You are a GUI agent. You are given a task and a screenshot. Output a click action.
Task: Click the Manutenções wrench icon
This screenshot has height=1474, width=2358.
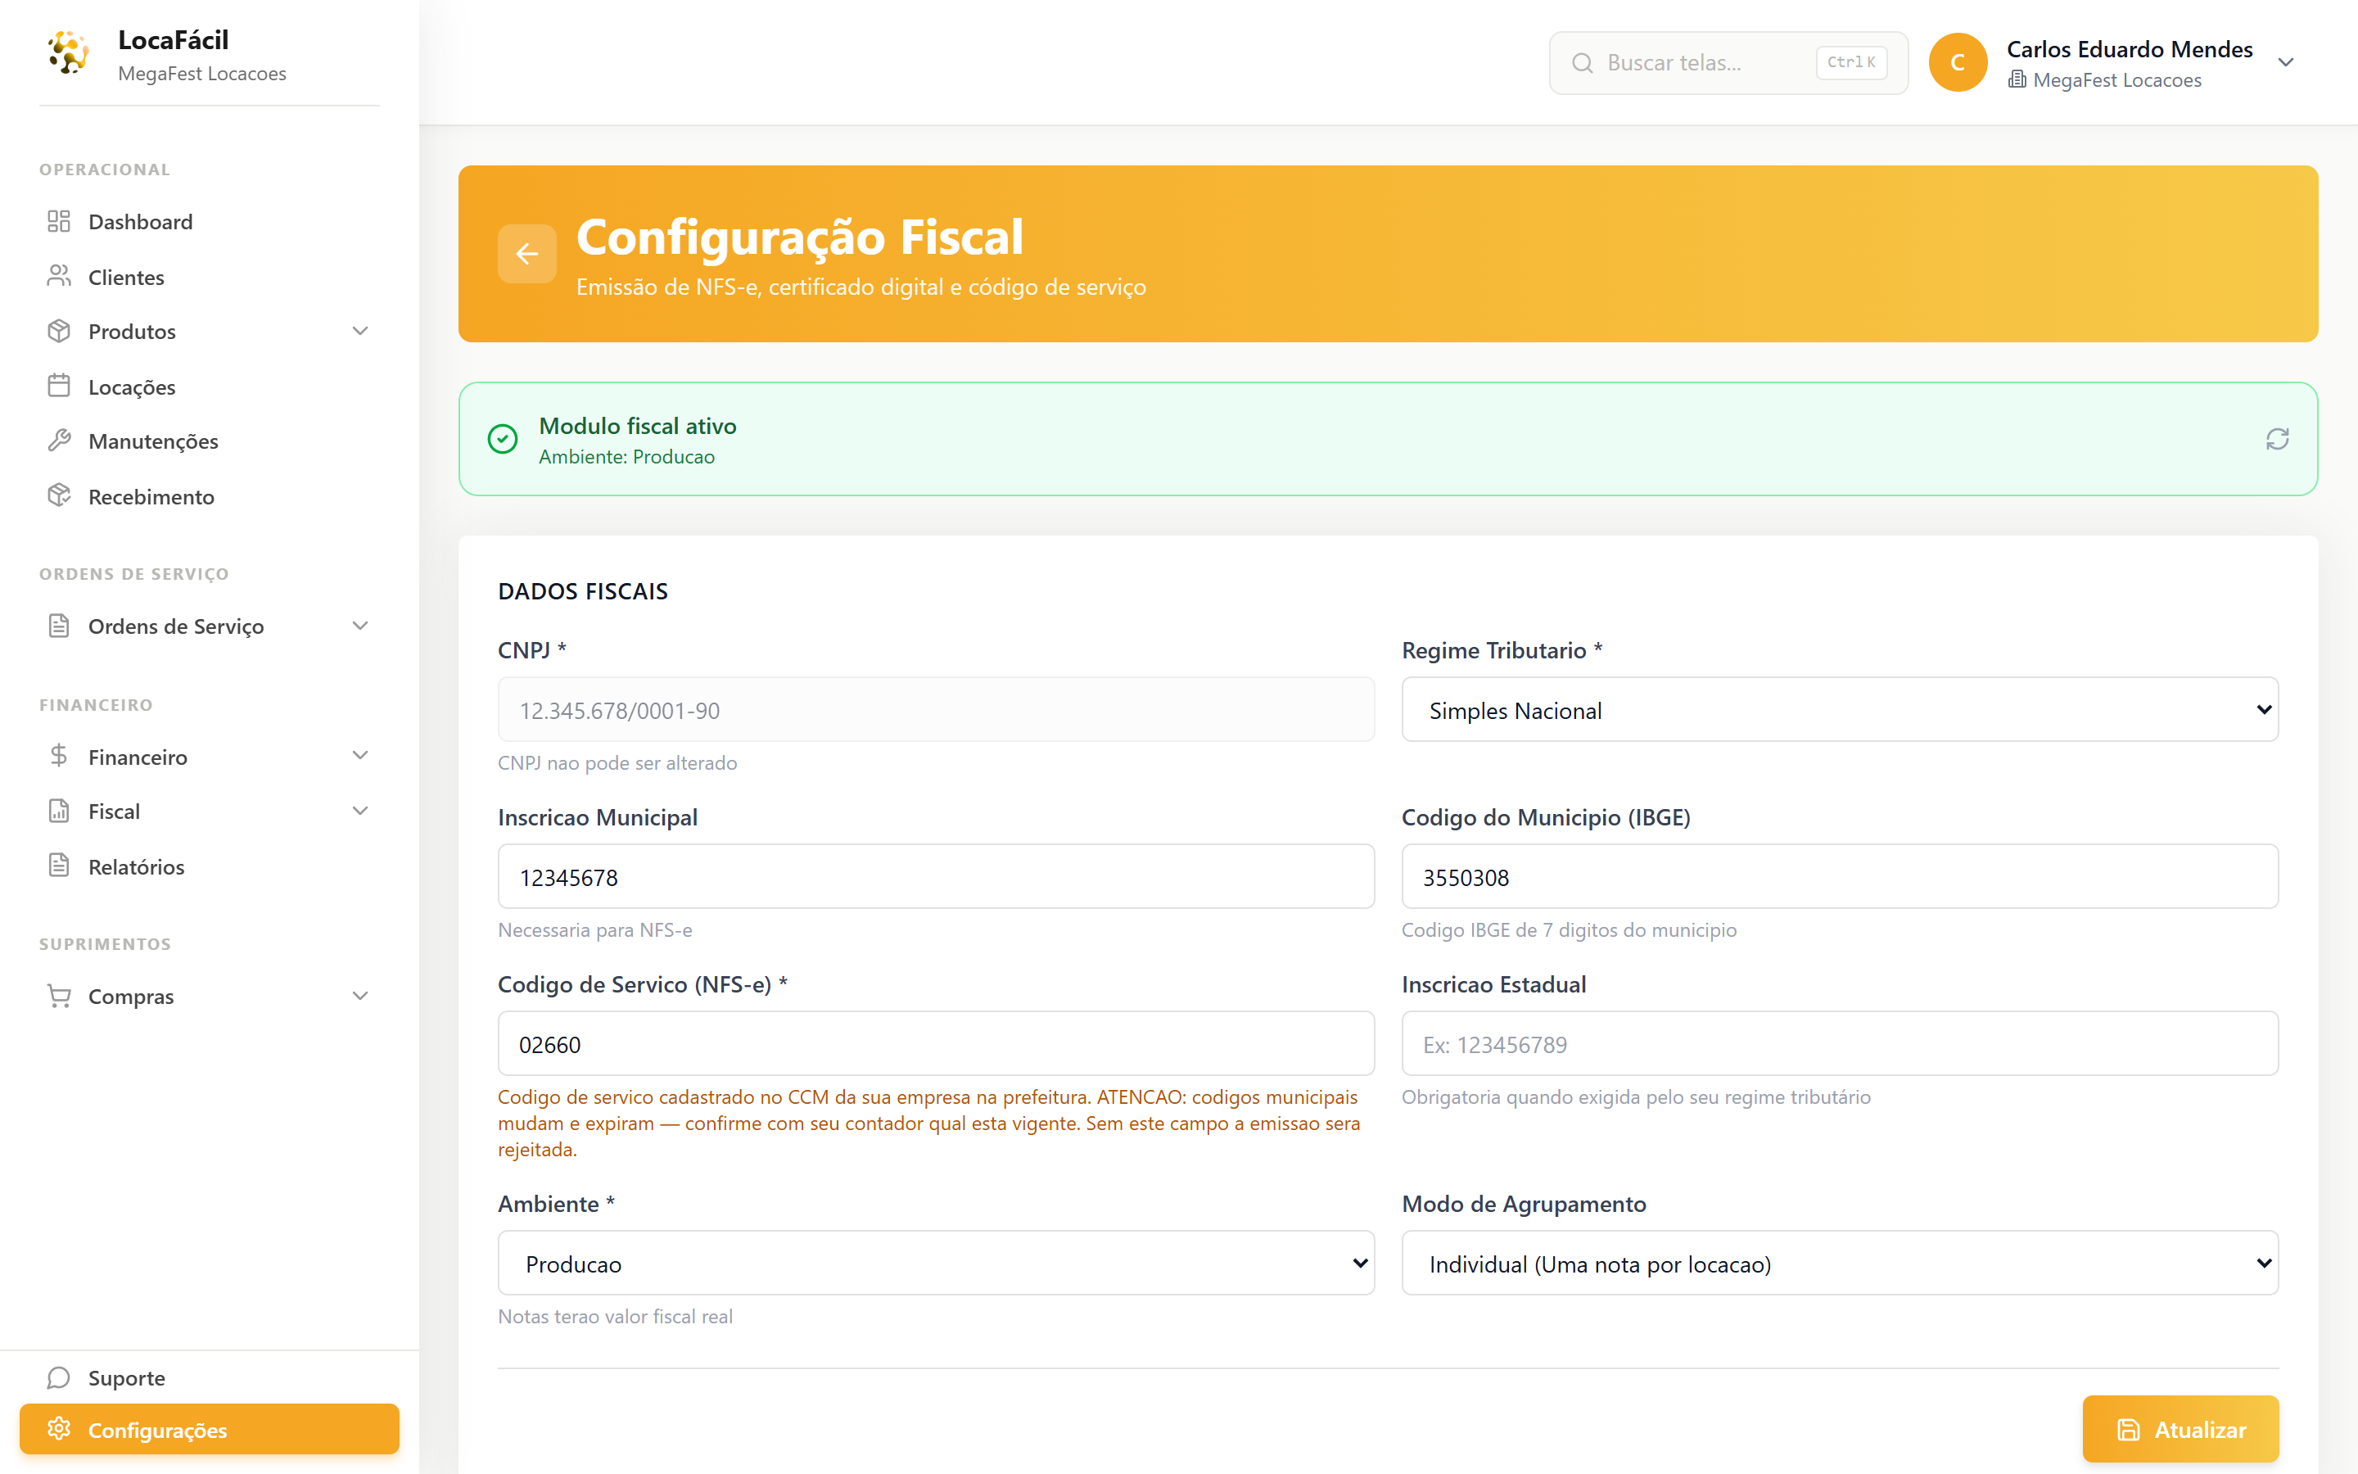tap(58, 441)
